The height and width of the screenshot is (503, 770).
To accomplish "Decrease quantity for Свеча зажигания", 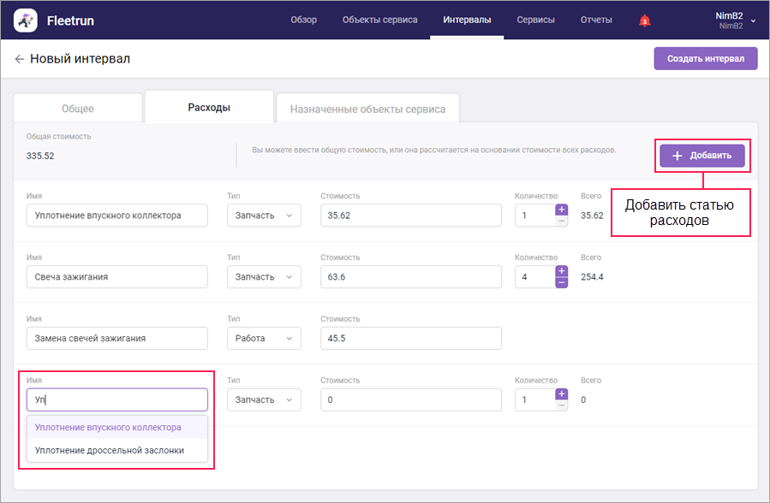I will pos(562,282).
